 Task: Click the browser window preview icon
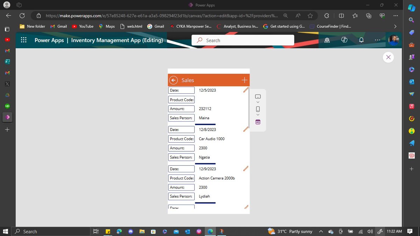click(258, 122)
